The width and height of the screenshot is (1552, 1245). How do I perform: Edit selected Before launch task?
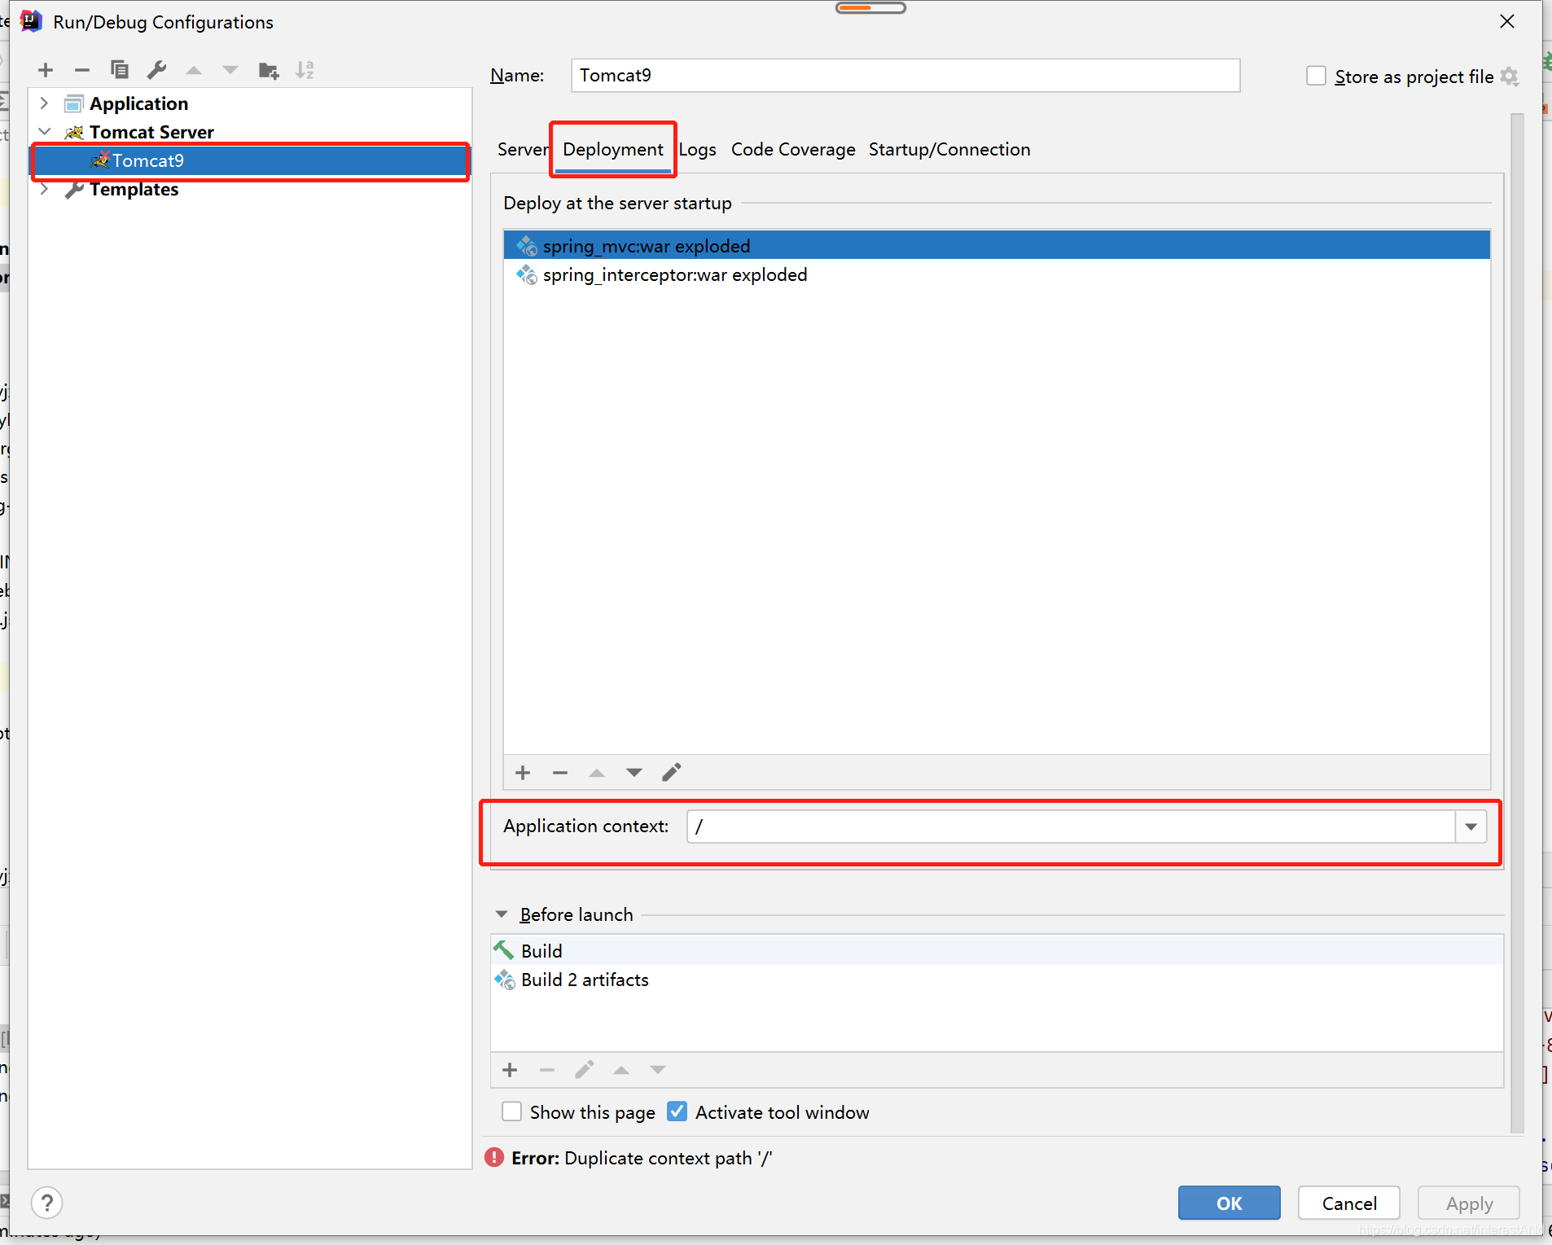(584, 1070)
